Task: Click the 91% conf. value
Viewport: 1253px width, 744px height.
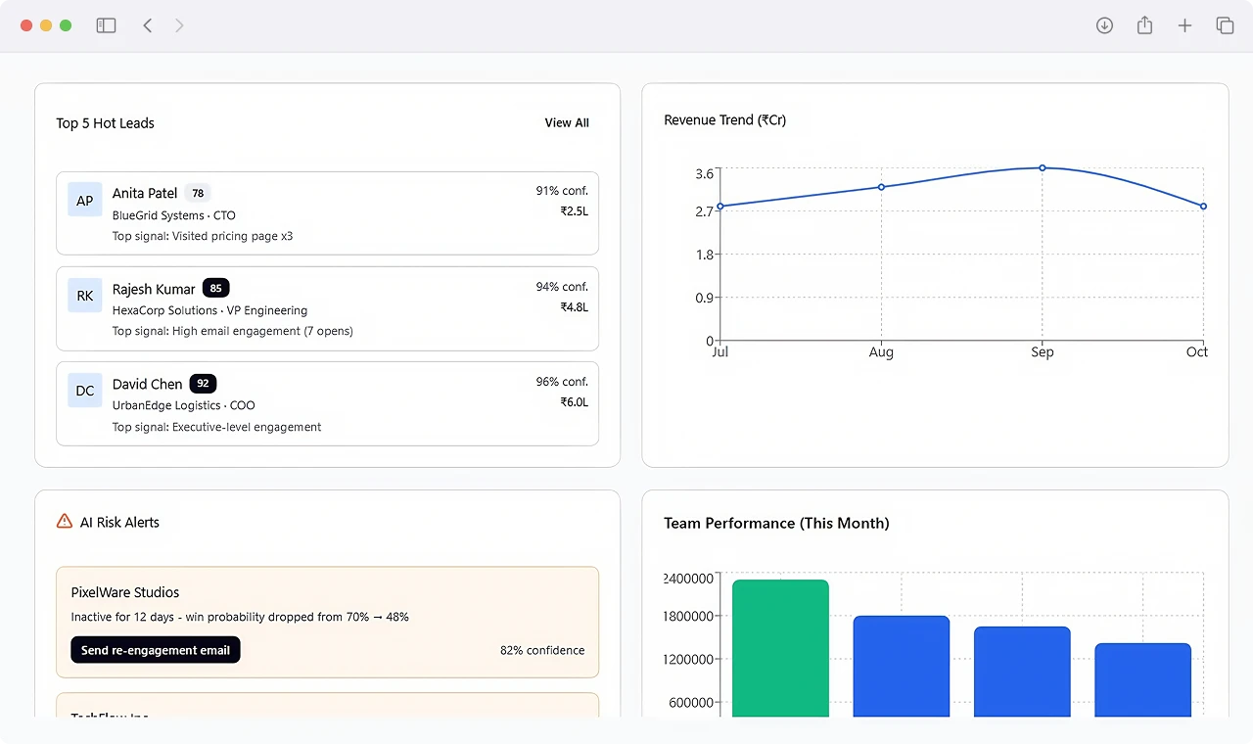Action: click(562, 191)
